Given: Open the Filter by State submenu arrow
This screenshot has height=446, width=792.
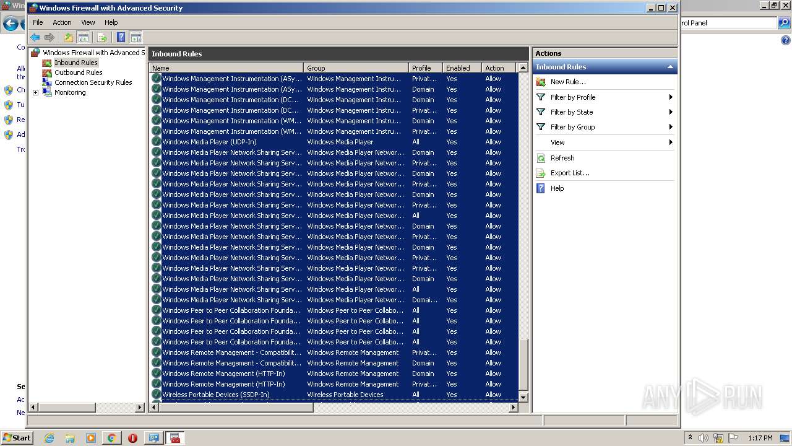Looking at the screenshot, I should coord(671,112).
